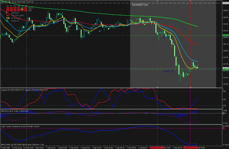Select the gray shaded session rectangle
This screenshot has width=229, height=149.
[x=173, y=44]
